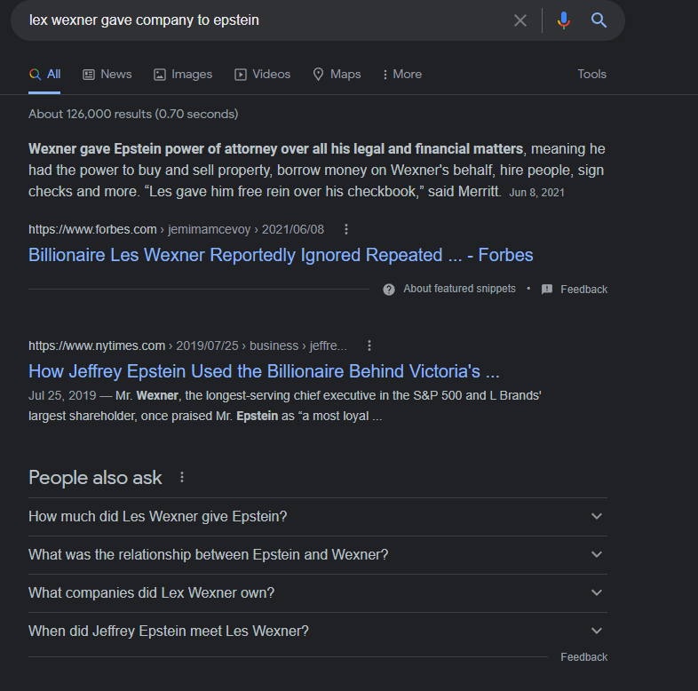Expand 'What was the relationship between Epstein and Wexner?'
The image size is (698, 691).
tap(318, 555)
